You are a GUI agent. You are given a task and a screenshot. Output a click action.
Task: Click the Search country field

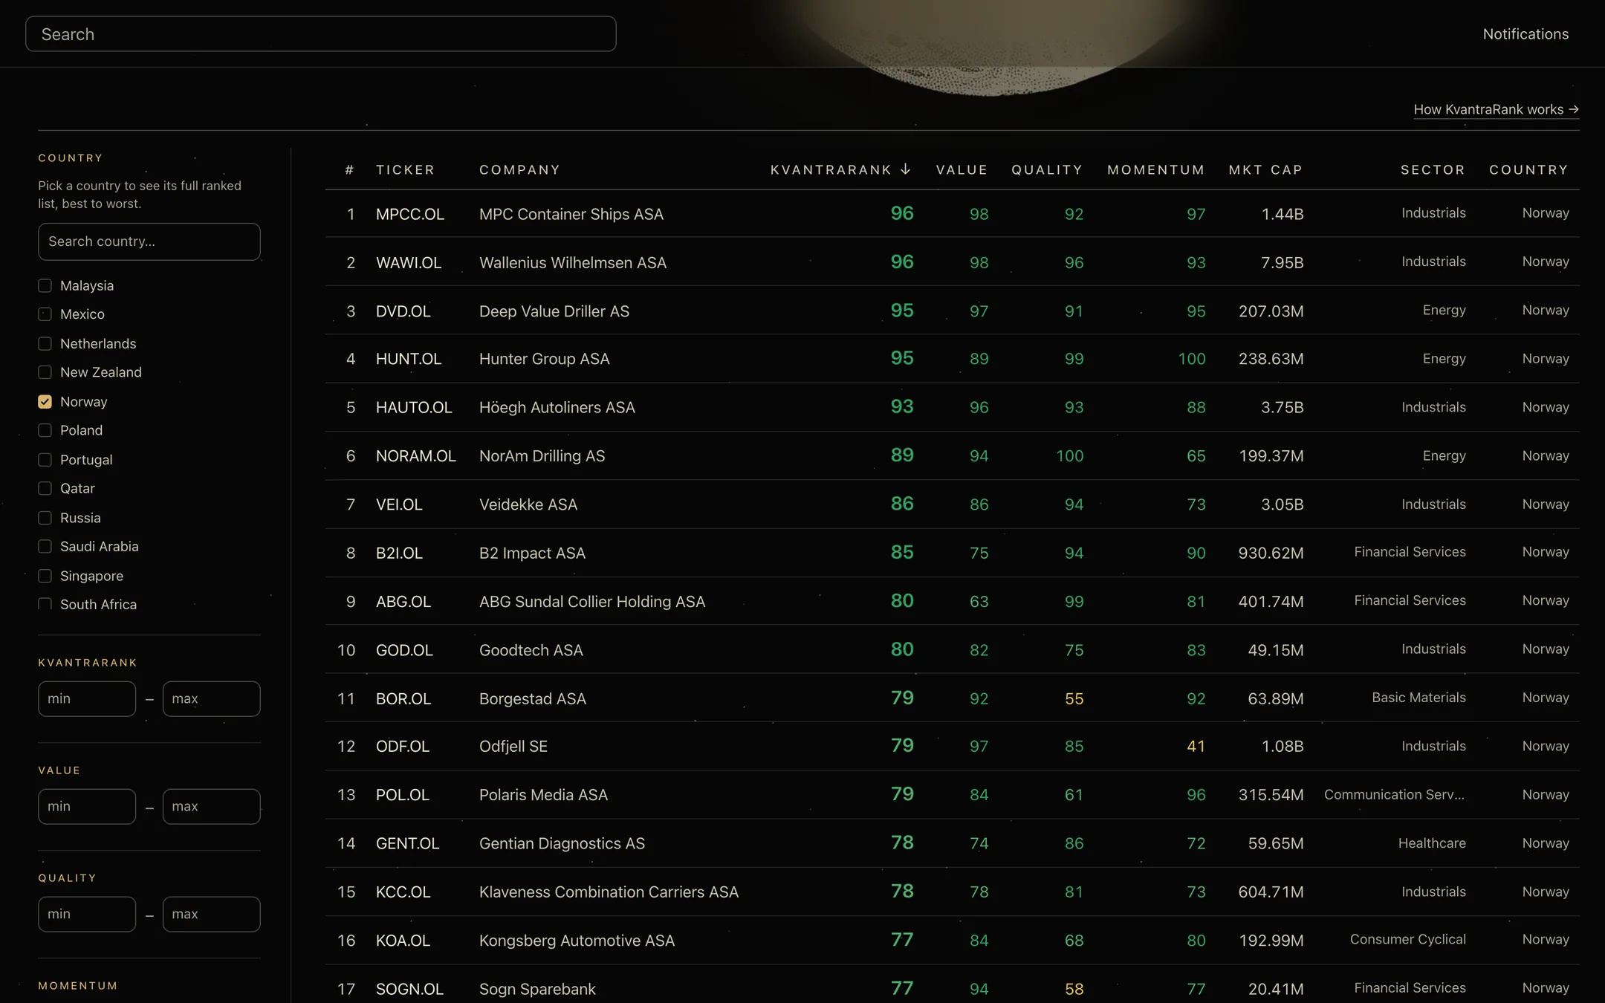(x=149, y=241)
